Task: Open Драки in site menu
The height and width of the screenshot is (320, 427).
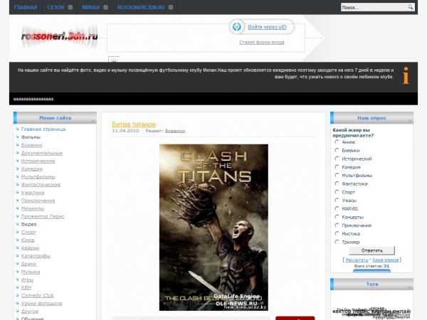Action: click(x=29, y=264)
